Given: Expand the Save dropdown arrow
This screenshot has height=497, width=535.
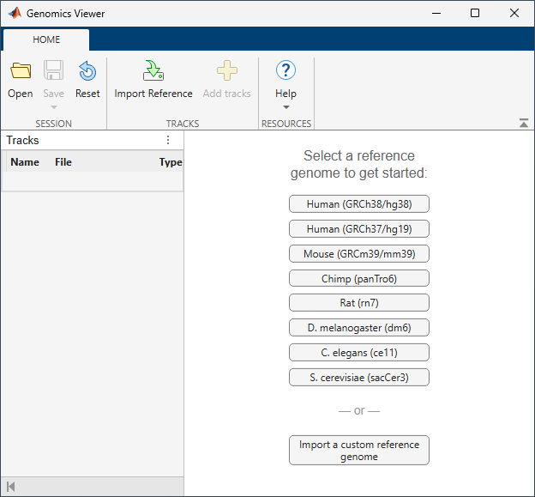Looking at the screenshot, I should [x=53, y=107].
